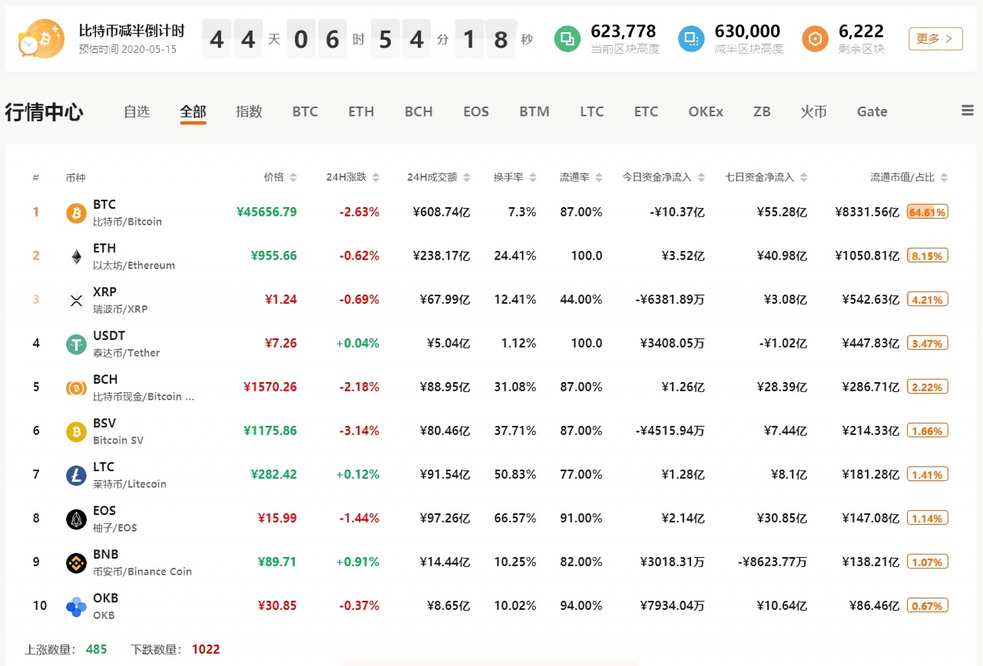Image resolution: width=983 pixels, height=666 pixels.
Task: Open the 瑞波币/XRP coin link
Action: coord(120,308)
